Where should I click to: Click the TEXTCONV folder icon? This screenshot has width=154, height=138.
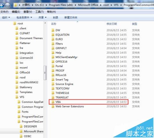(x=53, y=88)
